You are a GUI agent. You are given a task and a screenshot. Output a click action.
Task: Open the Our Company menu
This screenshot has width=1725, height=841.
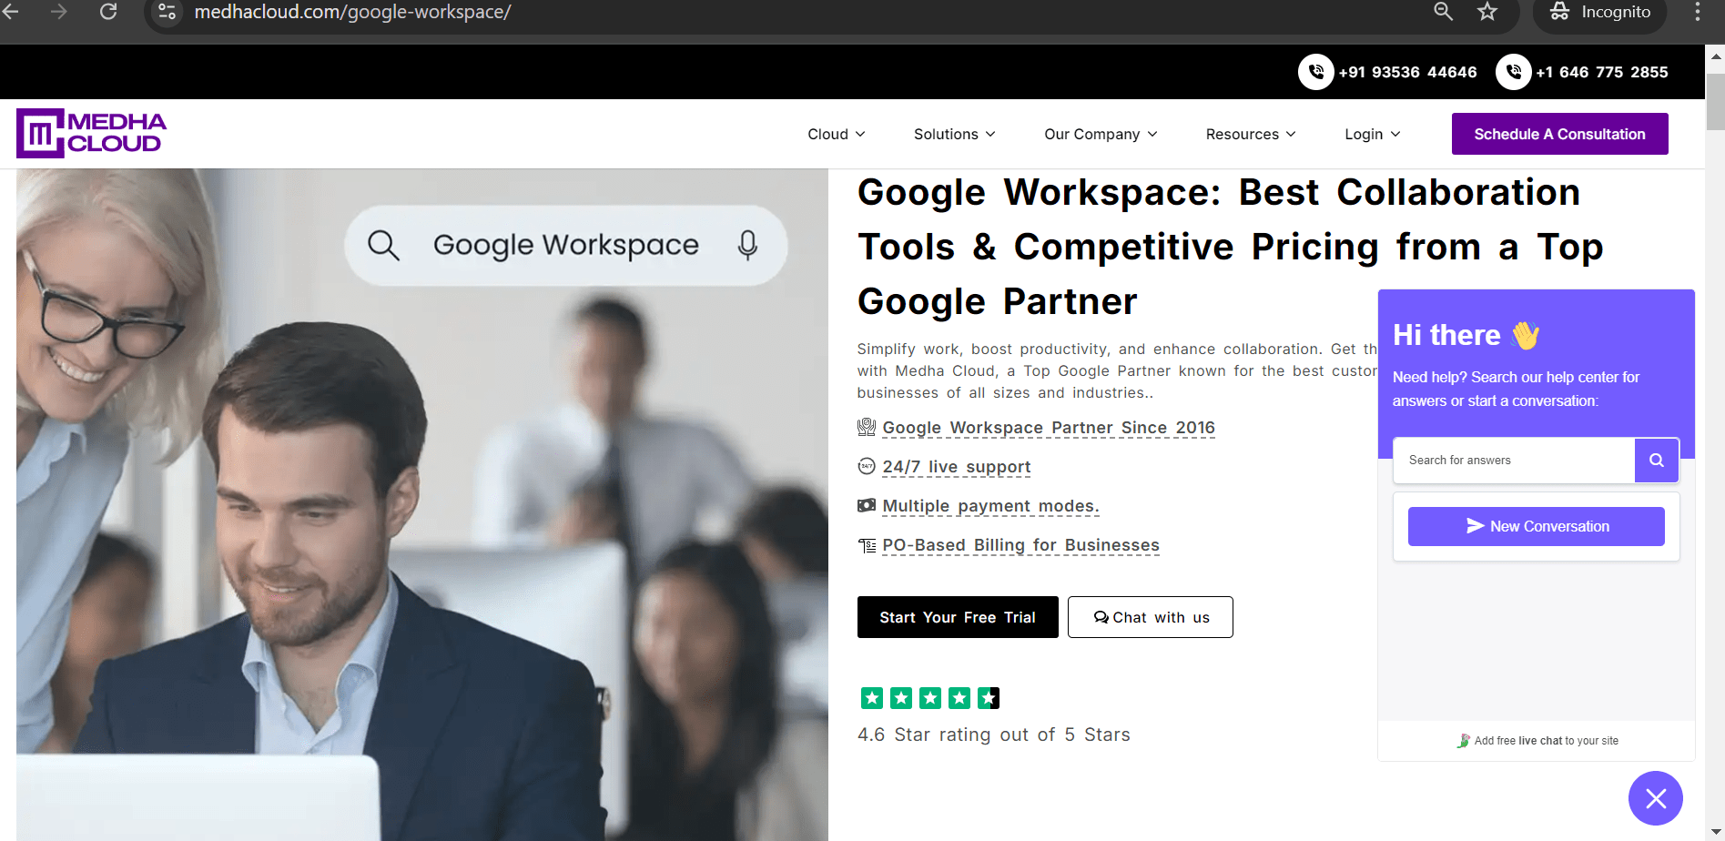[1100, 134]
